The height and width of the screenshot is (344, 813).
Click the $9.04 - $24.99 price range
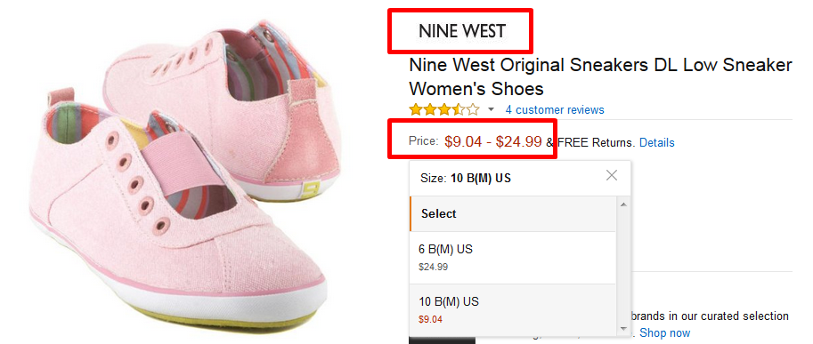tap(493, 141)
